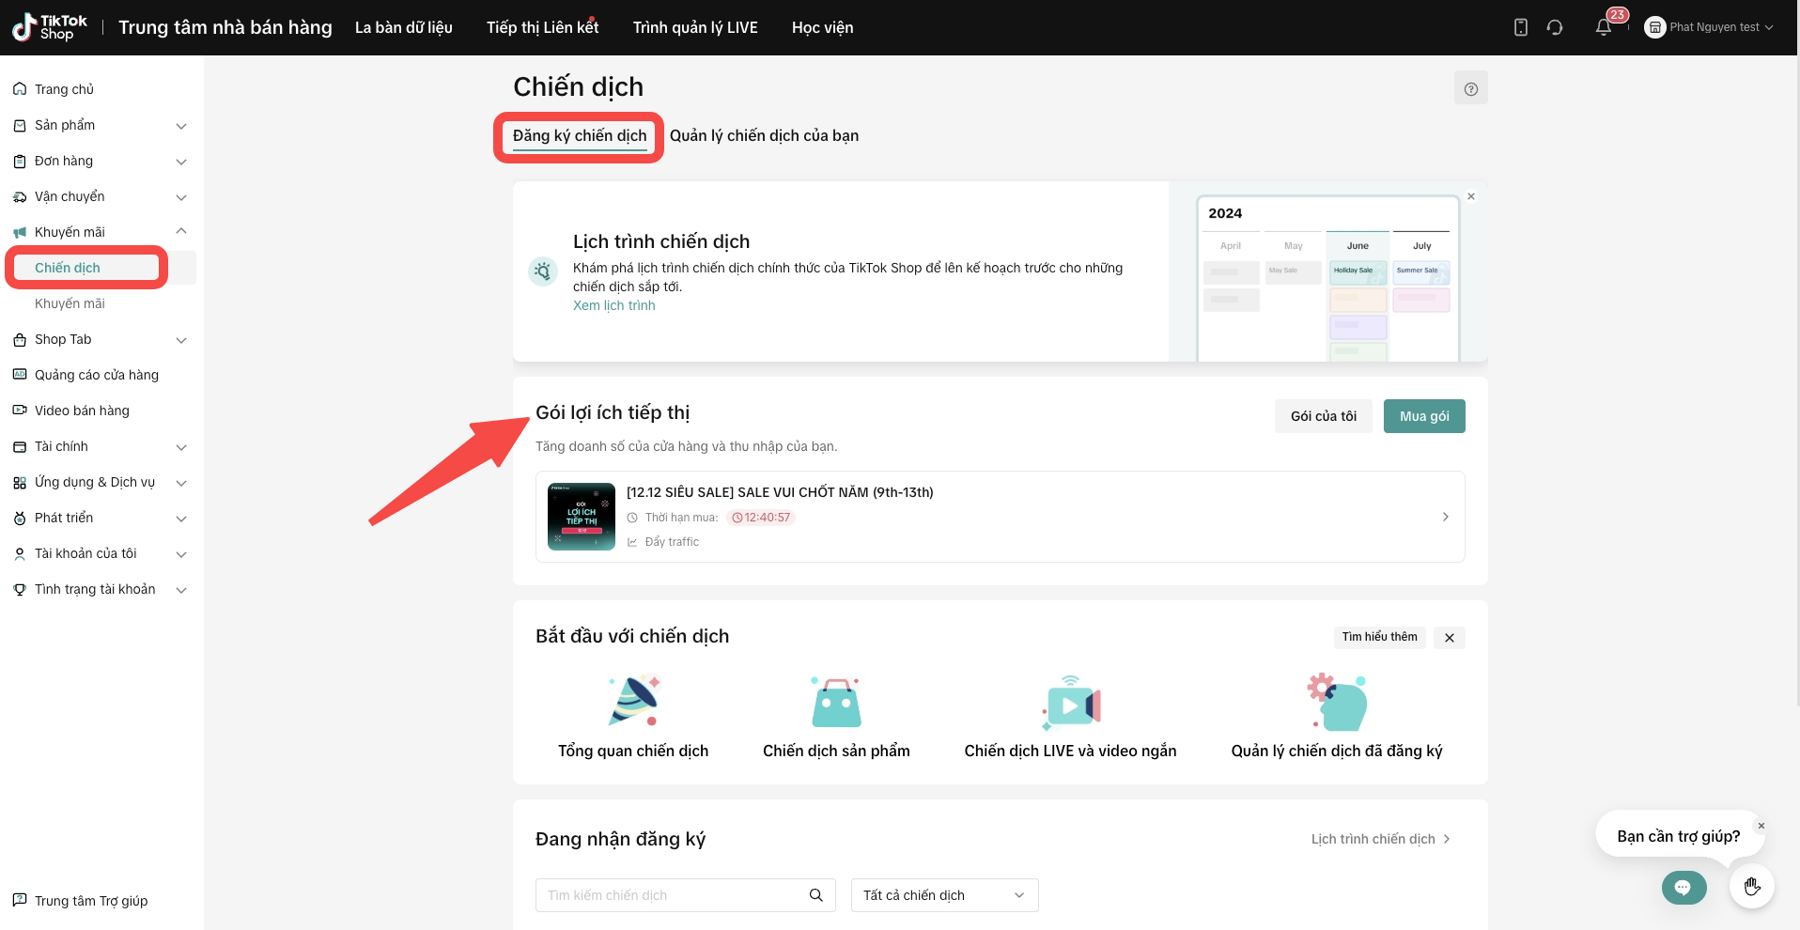Click the waving hand assistant icon
1800x930 pixels.
1752,886
